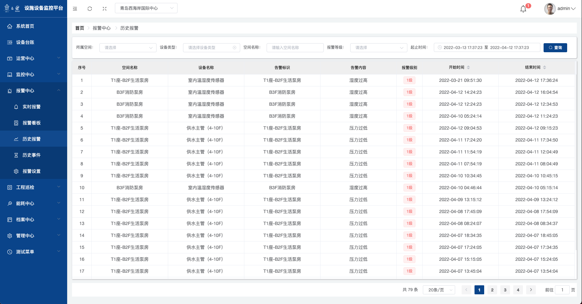Collapse the sidebar with the menu fold icon
Image resolution: width=582 pixels, height=304 pixels.
(x=75, y=9)
